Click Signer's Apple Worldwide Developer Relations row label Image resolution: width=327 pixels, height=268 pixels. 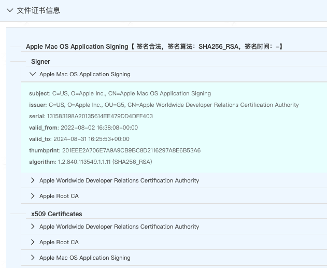point(119,180)
